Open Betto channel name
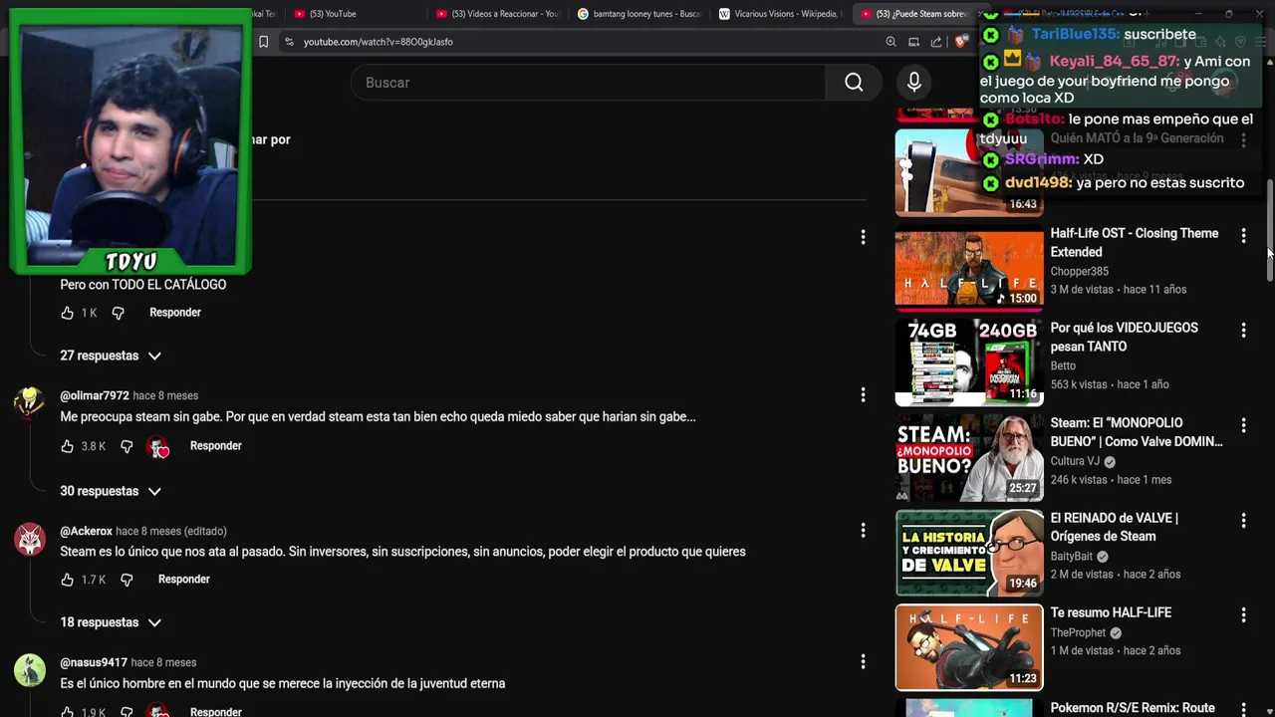This screenshot has width=1275, height=717. 1063,365
